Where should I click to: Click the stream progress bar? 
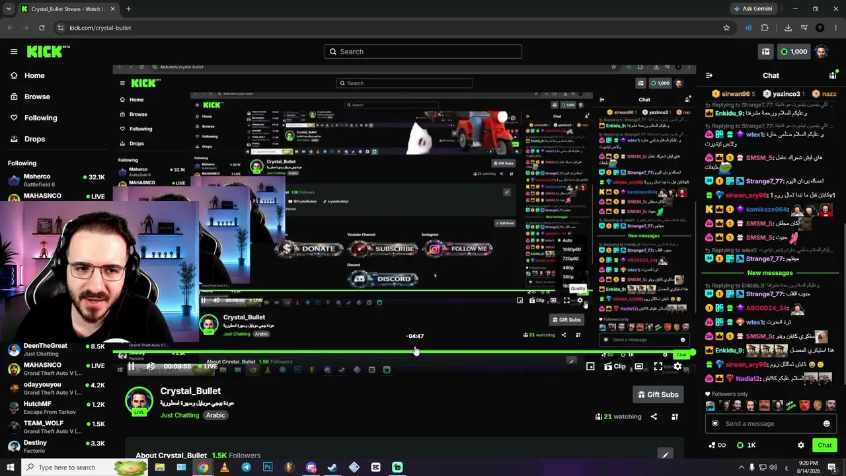point(403,352)
